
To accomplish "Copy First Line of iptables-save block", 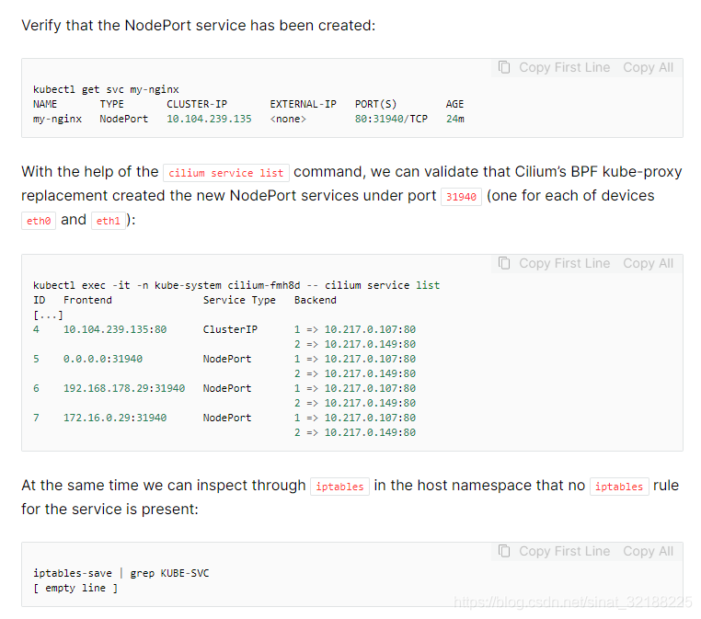I will 564,551.
